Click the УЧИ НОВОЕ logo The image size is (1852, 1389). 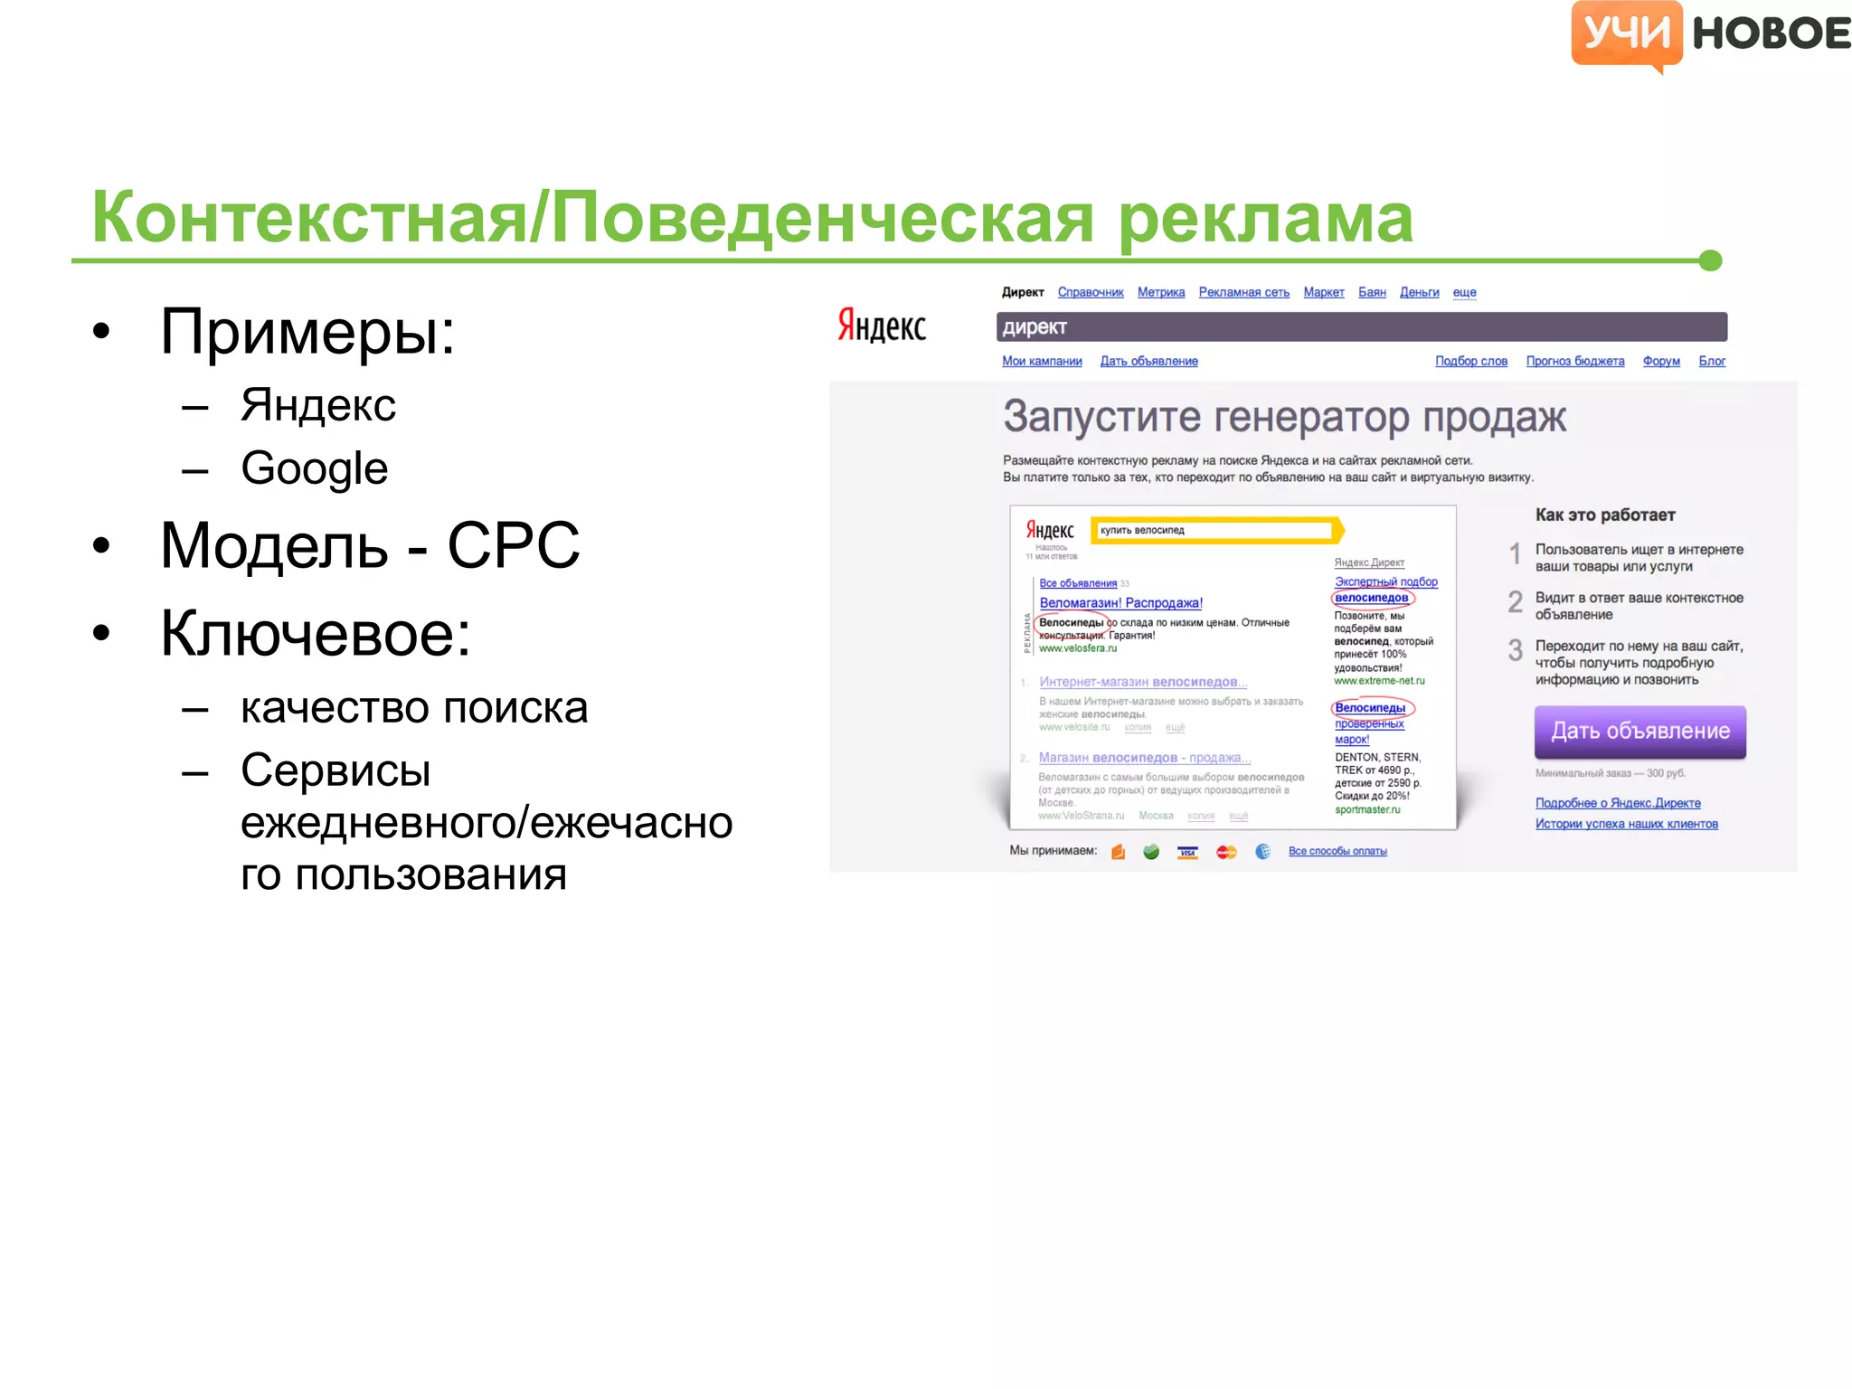pos(1711,36)
